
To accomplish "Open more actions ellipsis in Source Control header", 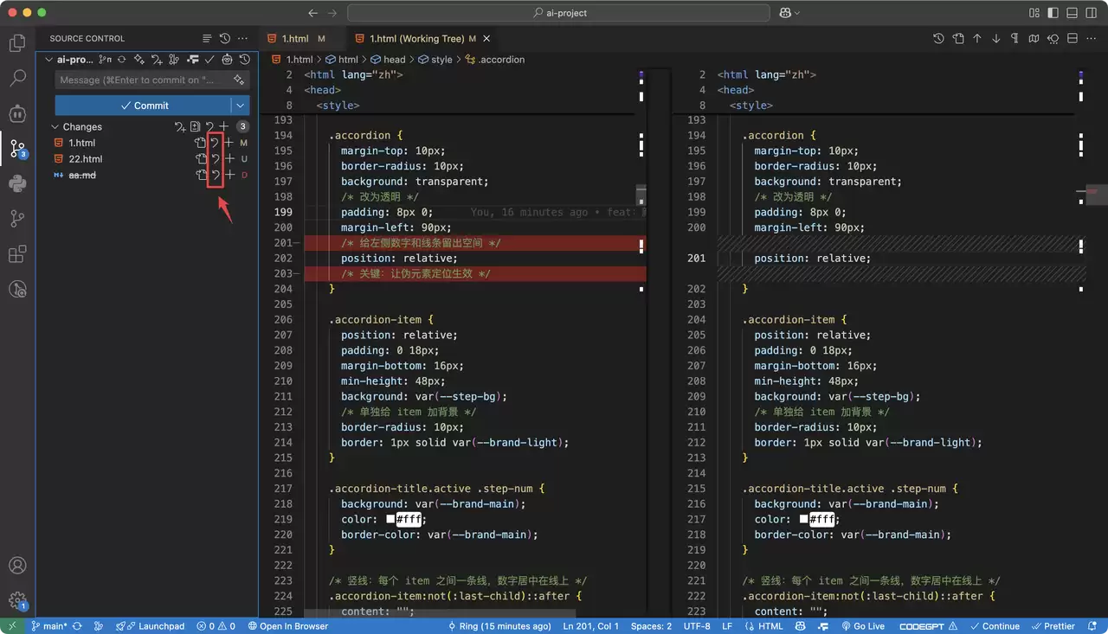I will [242, 38].
